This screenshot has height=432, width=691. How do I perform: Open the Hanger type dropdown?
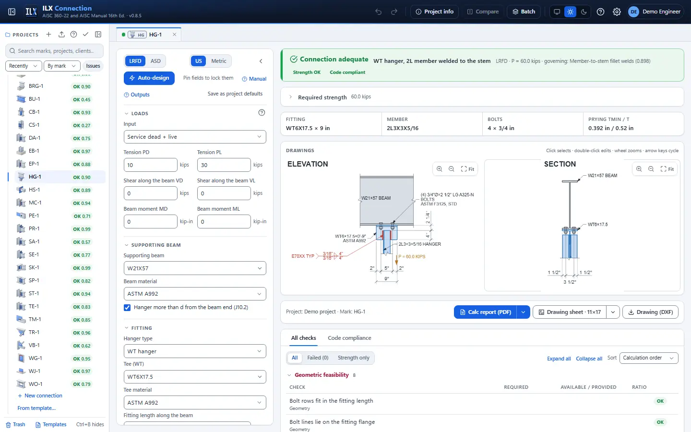(x=195, y=351)
